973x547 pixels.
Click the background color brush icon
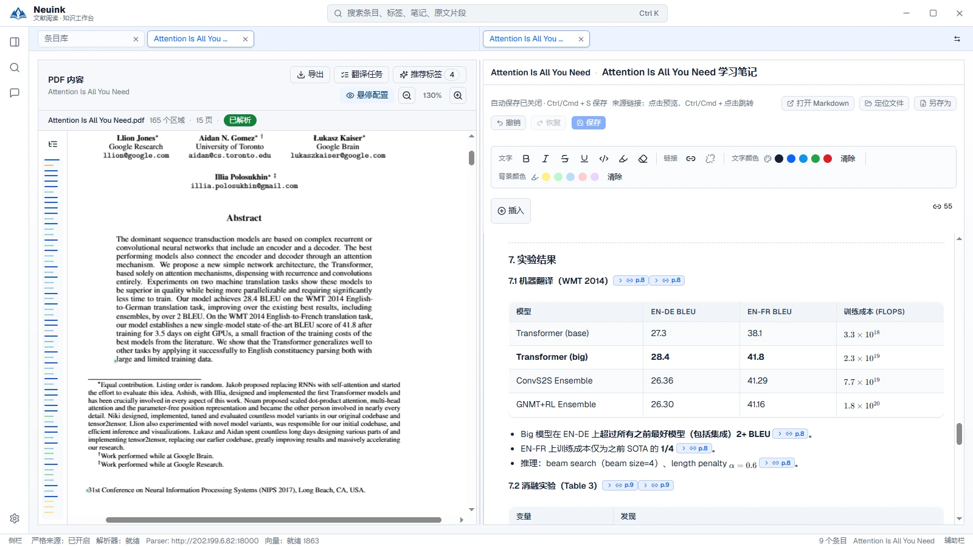(535, 177)
